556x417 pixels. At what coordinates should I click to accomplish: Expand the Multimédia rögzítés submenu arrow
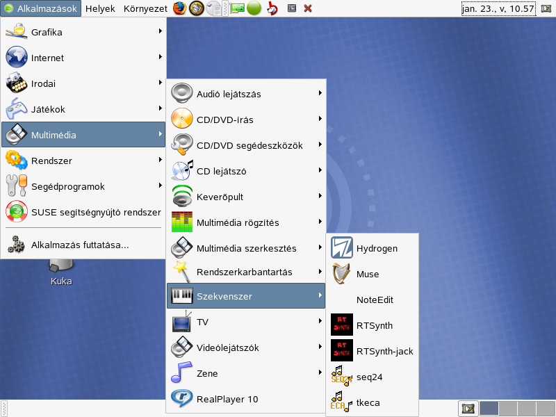(x=320, y=222)
